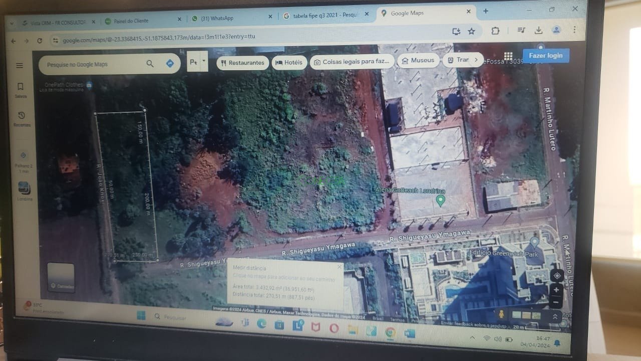Click the Fazer login button
This screenshot has height=361, width=641.
545,56
